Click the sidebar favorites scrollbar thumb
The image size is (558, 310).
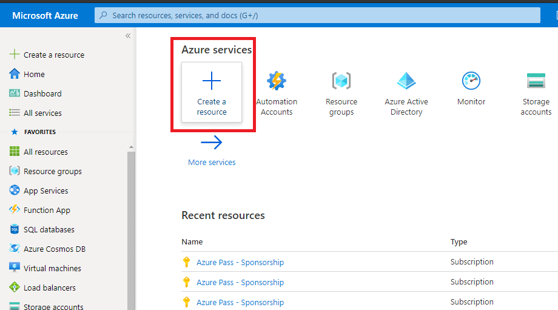click(132, 231)
